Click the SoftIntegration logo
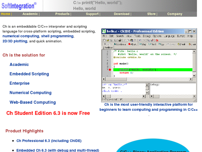This screenshot has height=152, width=202. pyautogui.click(x=19, y=6)
